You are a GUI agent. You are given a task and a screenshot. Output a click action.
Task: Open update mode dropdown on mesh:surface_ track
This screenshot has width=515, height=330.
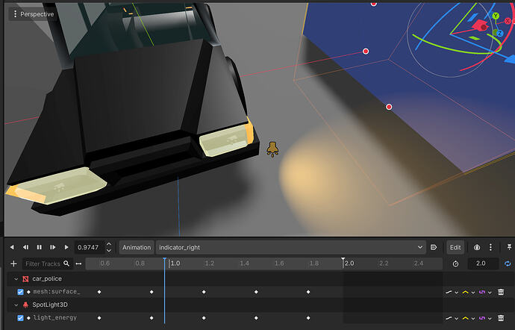point(457,292)
